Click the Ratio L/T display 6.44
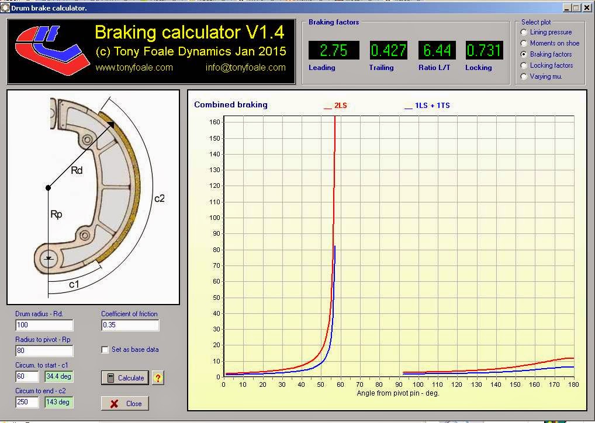595x423 pixels. coord(437,50)
